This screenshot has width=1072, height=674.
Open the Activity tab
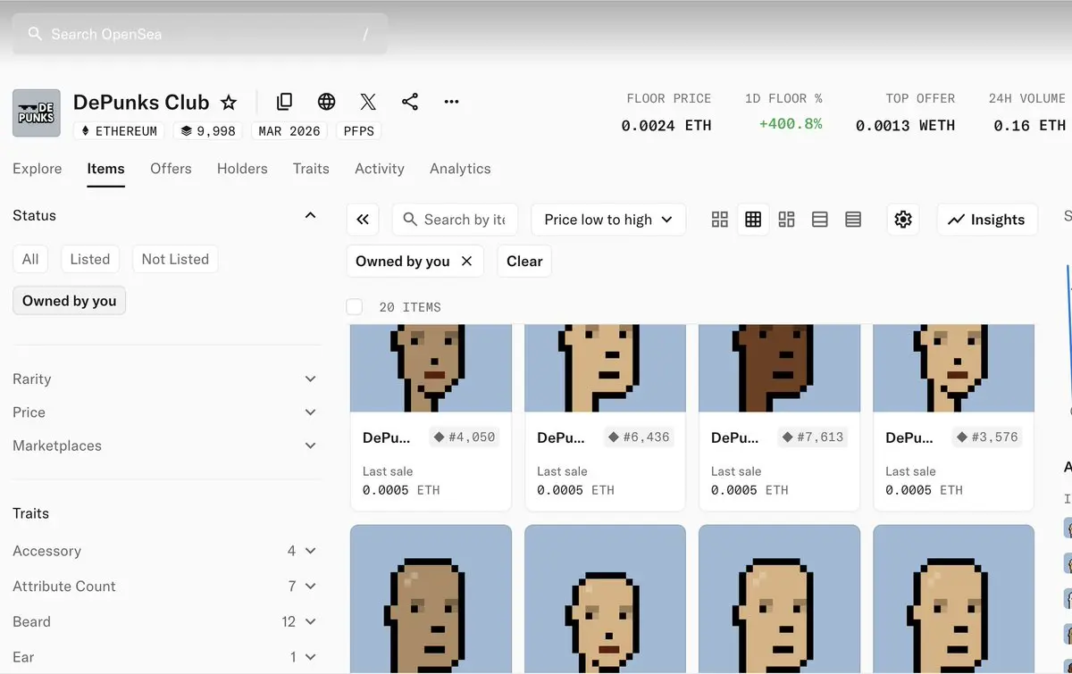pos(380,169)
